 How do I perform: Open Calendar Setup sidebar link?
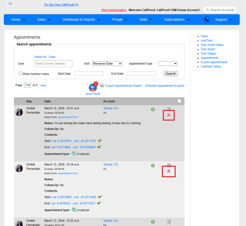point(211,66)
